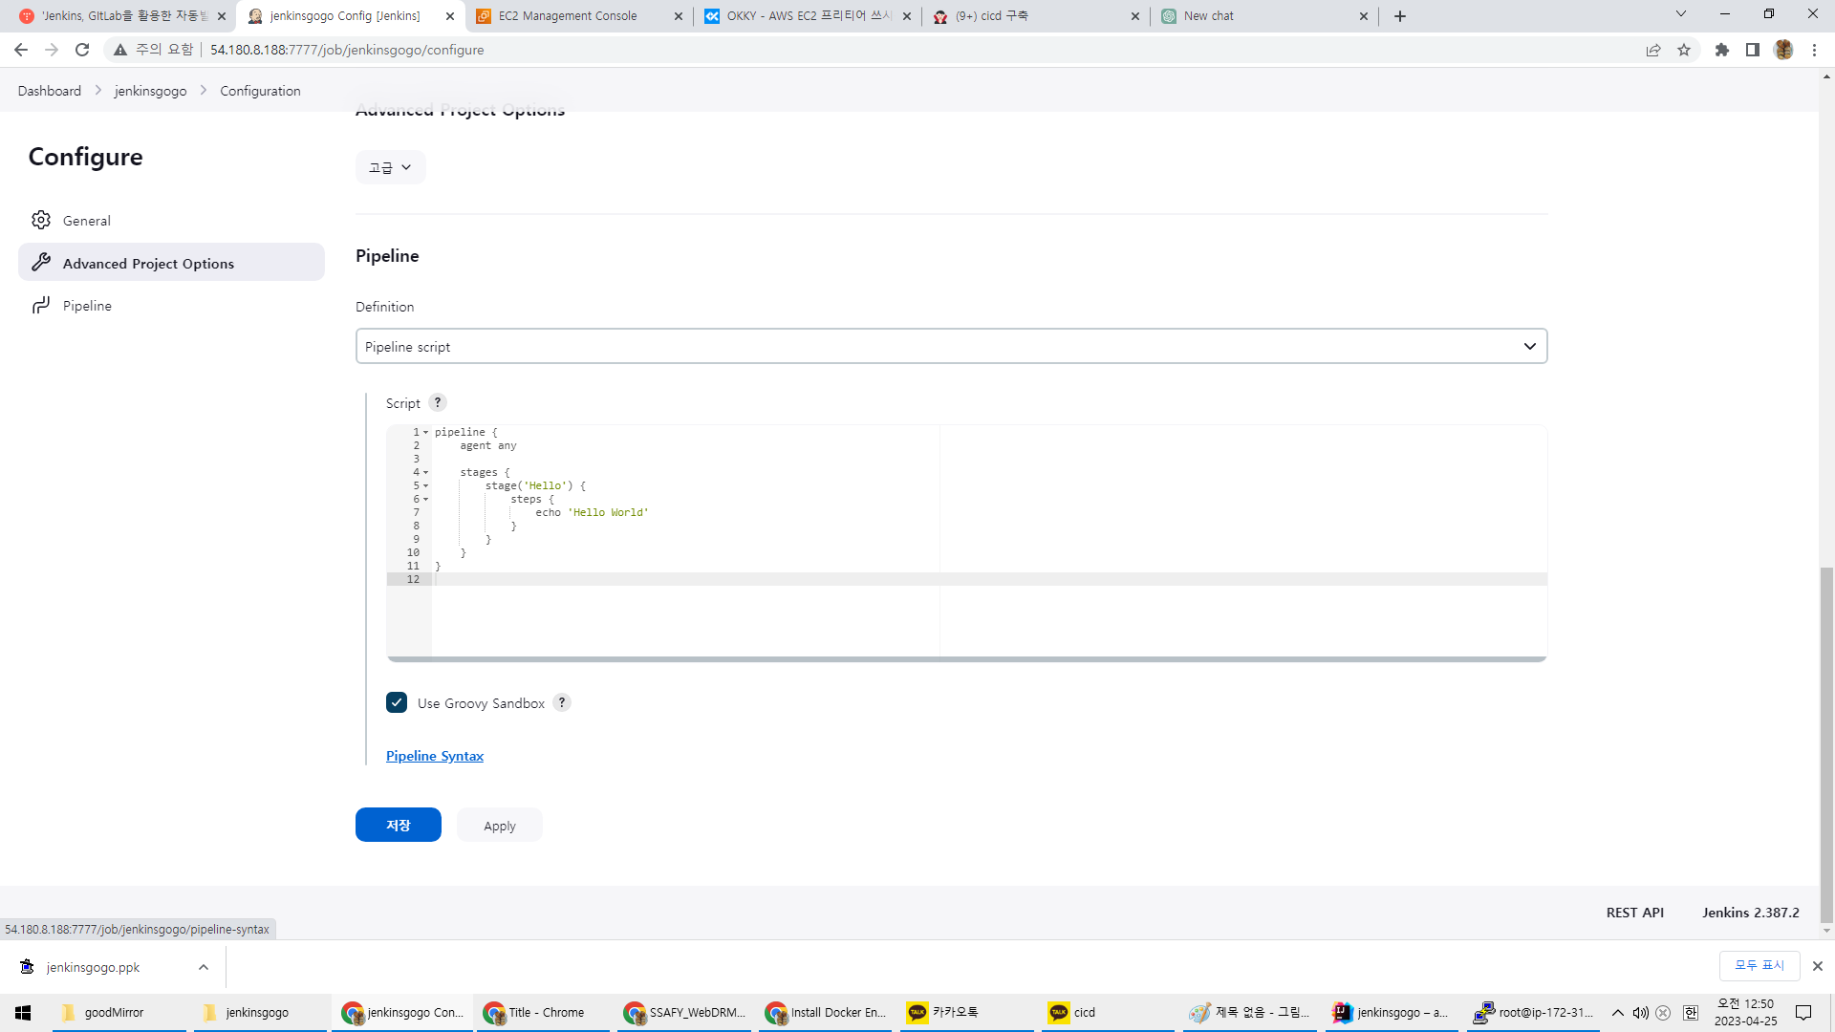Open the Chrome extensions puzzle icon
The width and height of the screenshot is (1835, 1032).
1721,50
